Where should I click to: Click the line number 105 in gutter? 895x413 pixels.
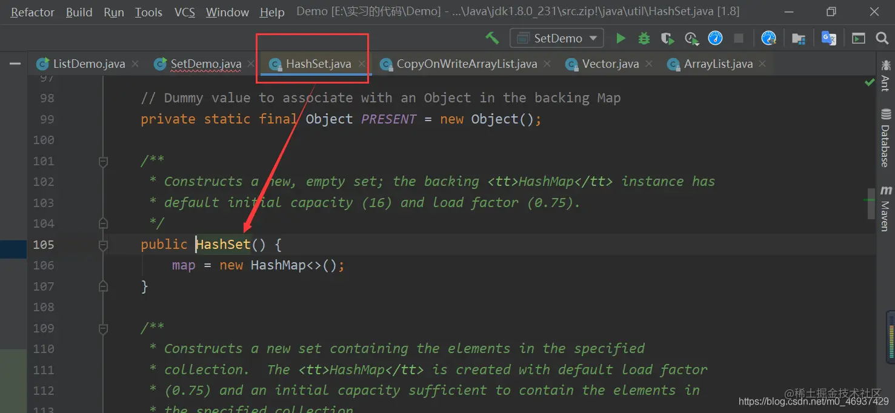pyautogui.click(x=44, y=245)
